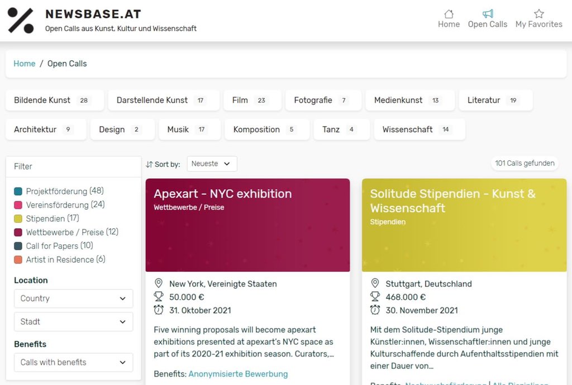Toggle the Call for Papers filter checkbox
The image size is (572, 385).
[x=18, y=246]
